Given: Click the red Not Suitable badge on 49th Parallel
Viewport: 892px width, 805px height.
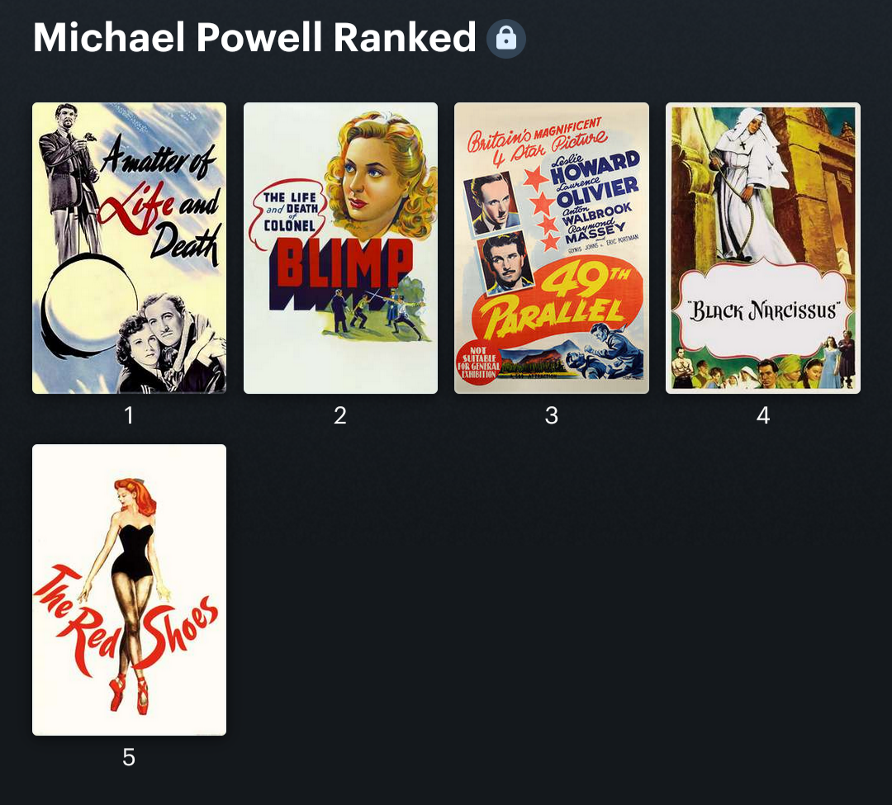Looking at the screenshot, I should [x=478, y=363].
